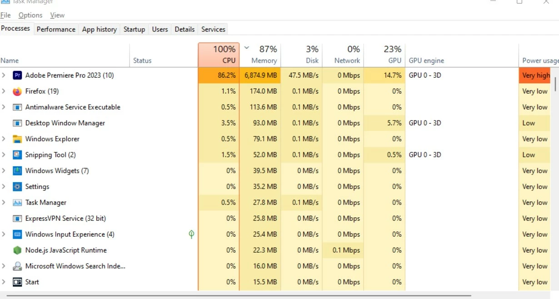
Task: Click the Antimalware Service Executable icon
Action: pos(17,107)
